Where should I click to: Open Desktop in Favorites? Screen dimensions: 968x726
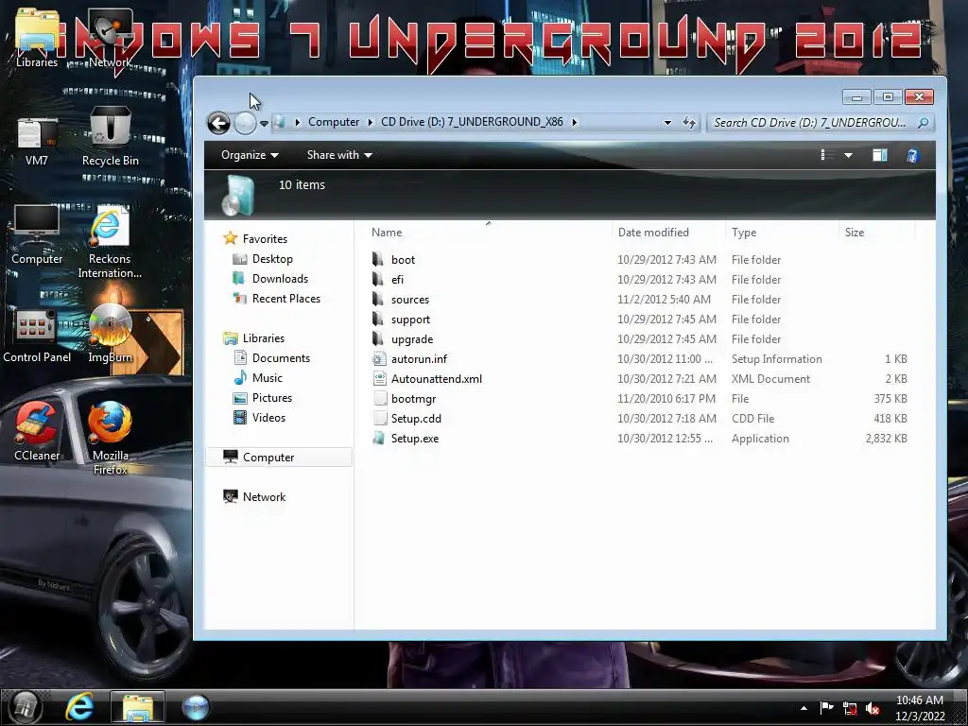pos(272,259)
